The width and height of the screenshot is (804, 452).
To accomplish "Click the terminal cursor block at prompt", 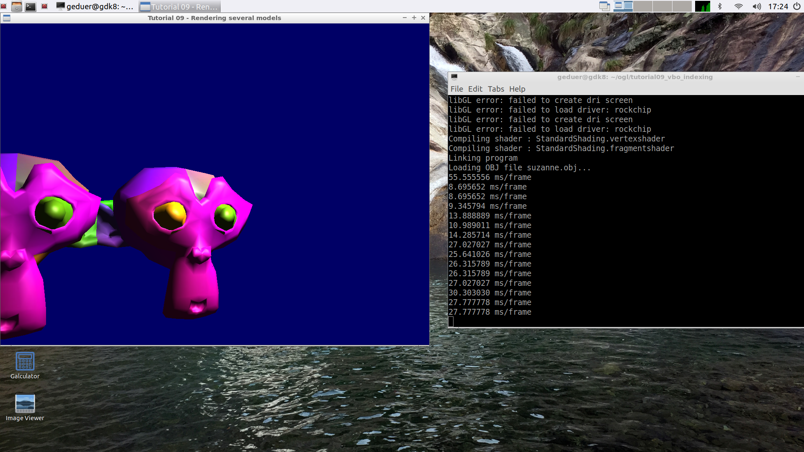I will click(x=451, y=321).
